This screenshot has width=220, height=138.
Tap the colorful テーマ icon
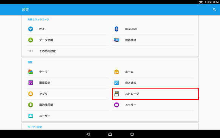(31, 72)
